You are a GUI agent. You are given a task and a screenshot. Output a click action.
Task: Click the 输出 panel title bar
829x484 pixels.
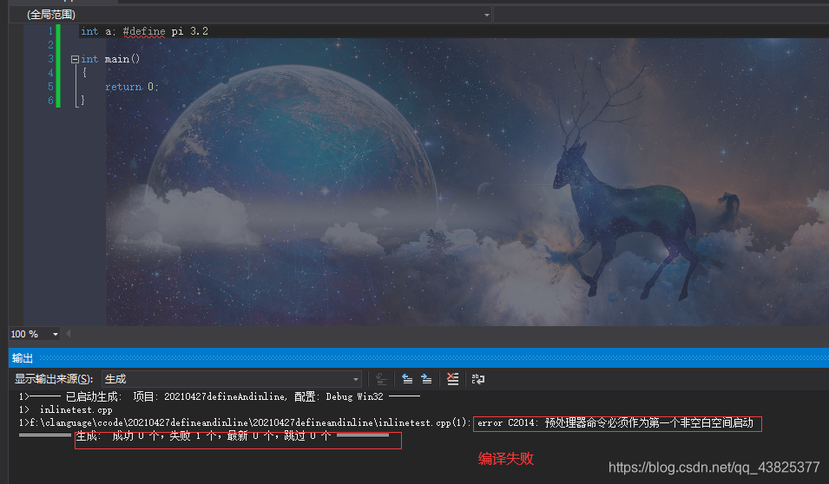(x=418, y=357)
